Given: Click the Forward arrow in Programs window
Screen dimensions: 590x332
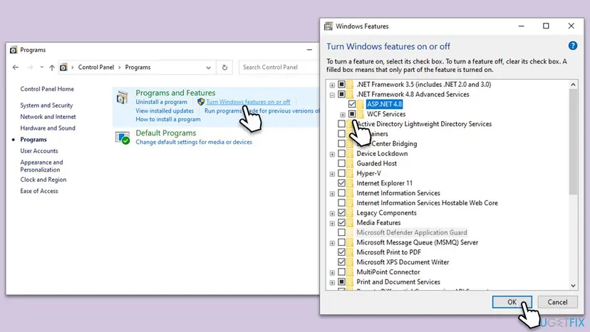Looking at the screenshot, I should coord(30,68).
